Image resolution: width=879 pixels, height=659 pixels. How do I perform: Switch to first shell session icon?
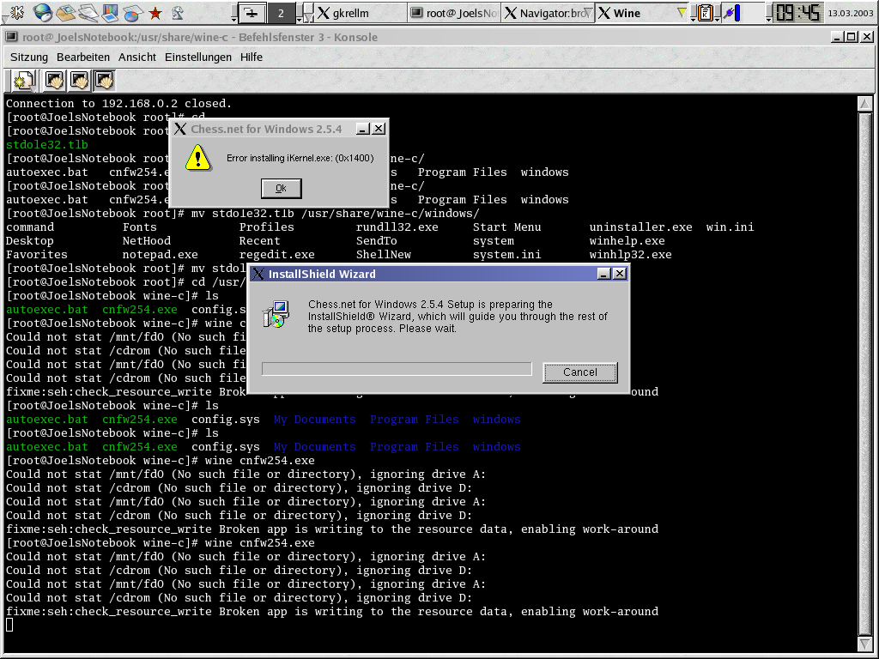(x=54, y=82)
